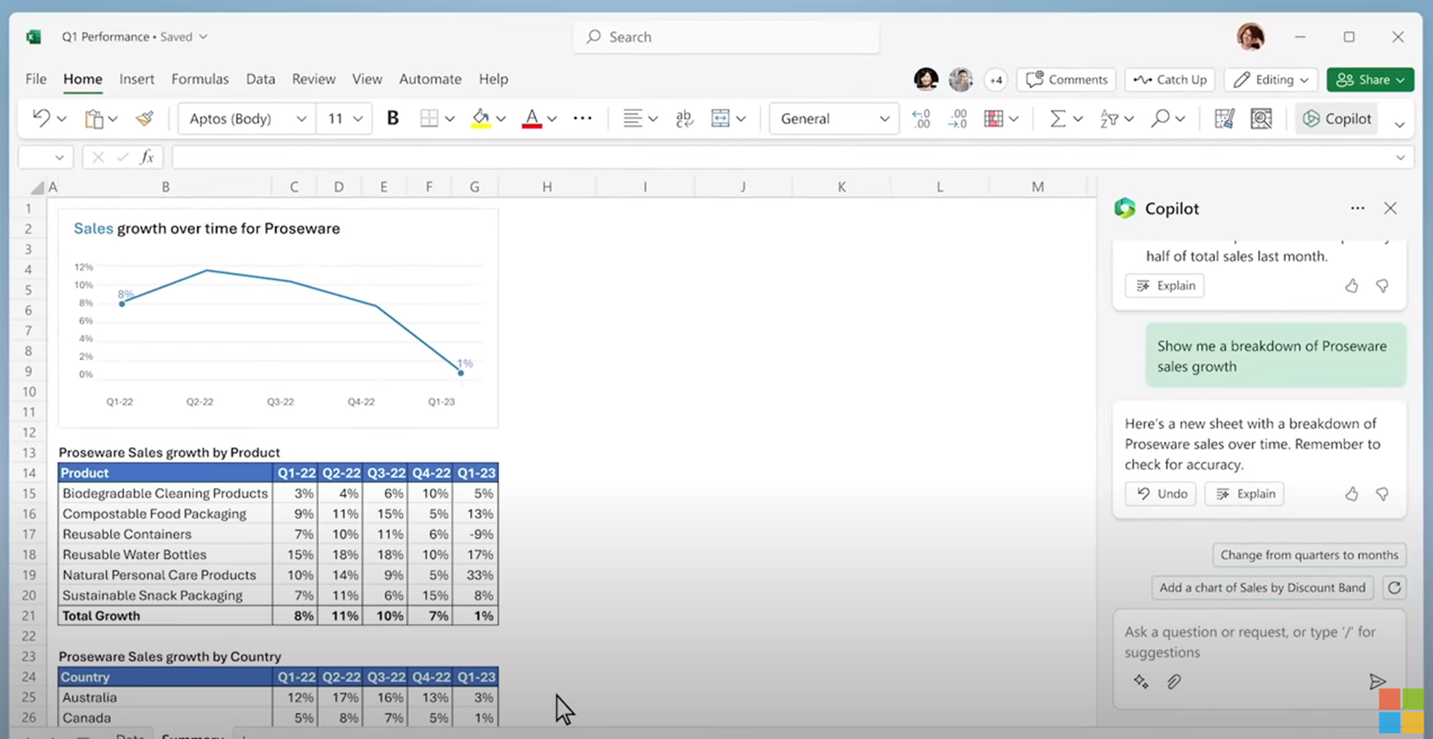Choose Change from quarters to months suggestion
The image size is (1433, 739).
coord(1309,555)
